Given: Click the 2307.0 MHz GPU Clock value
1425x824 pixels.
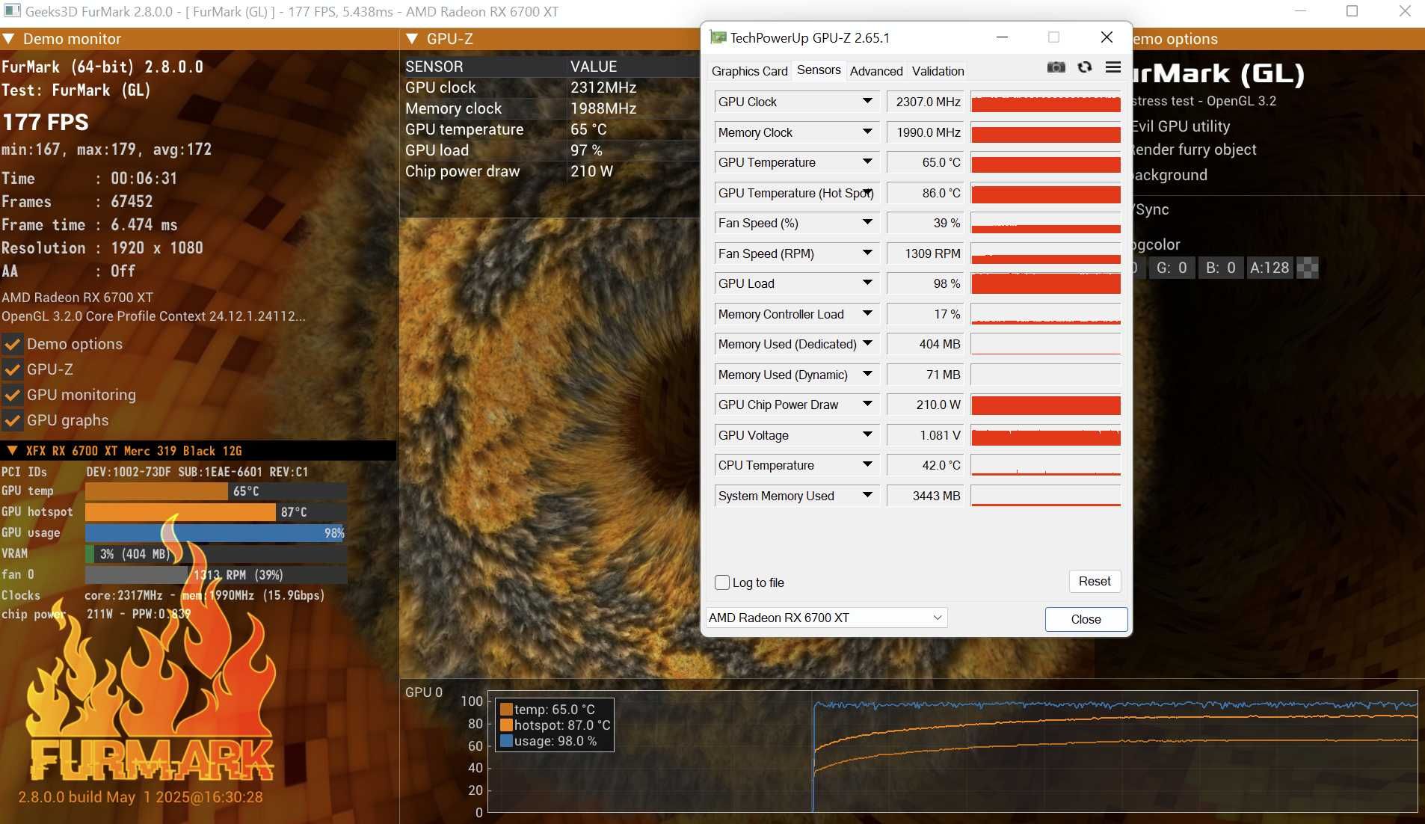Looking at the screenshot, I should tap(926, 102).
